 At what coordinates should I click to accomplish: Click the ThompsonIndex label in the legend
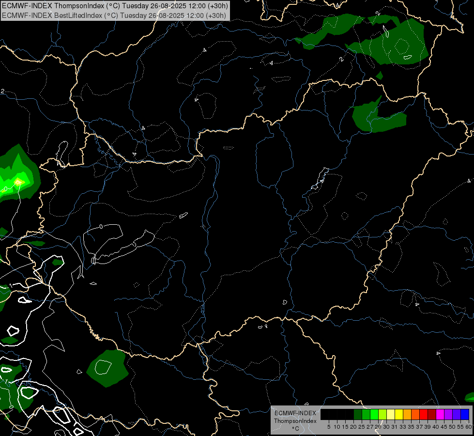point(295,421)
